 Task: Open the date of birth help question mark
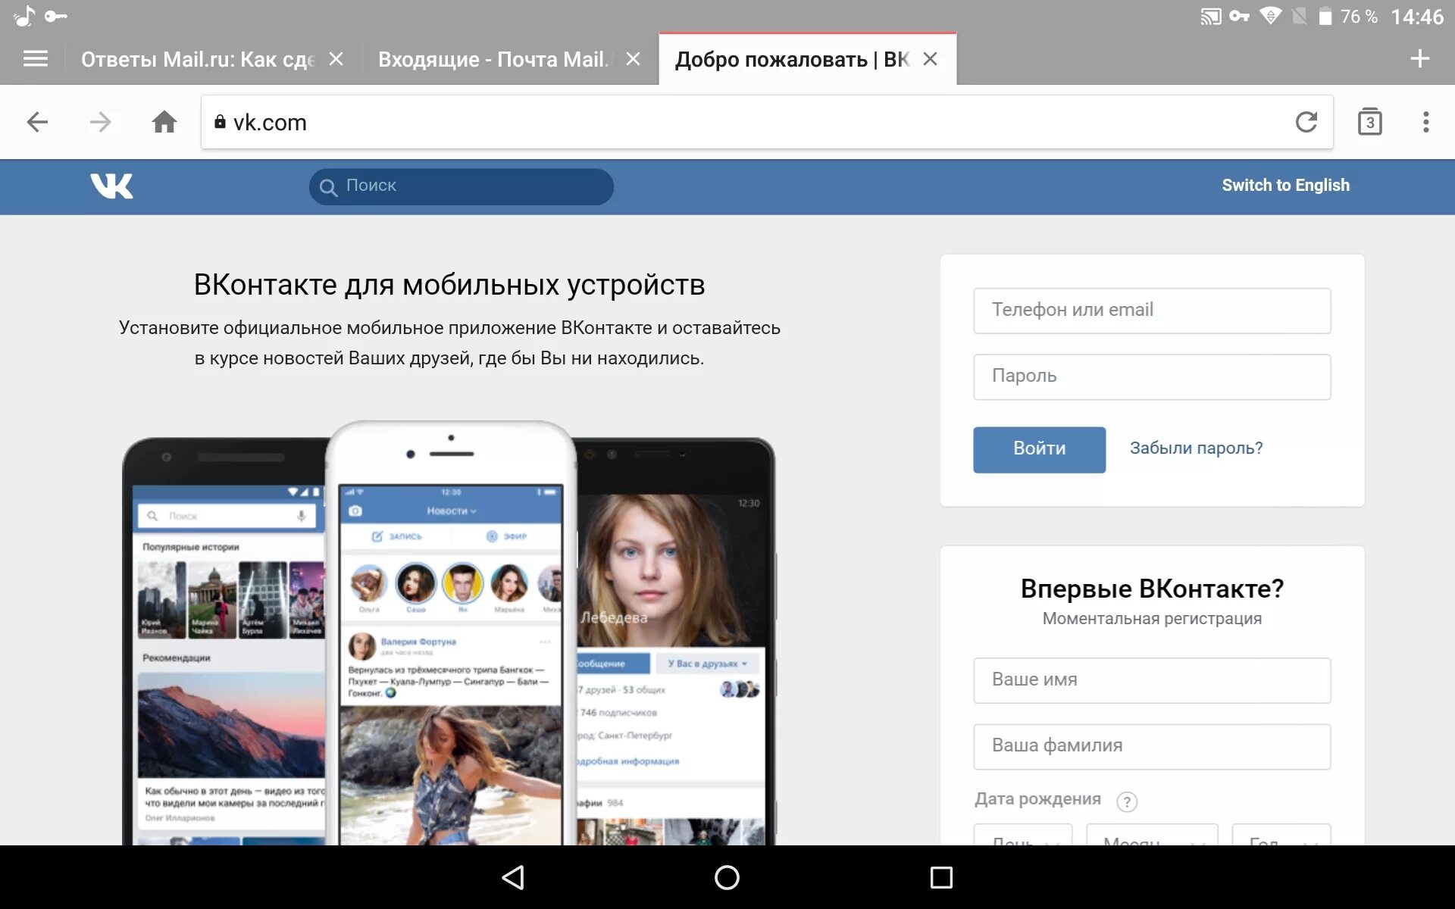(x=1127, y=801)
